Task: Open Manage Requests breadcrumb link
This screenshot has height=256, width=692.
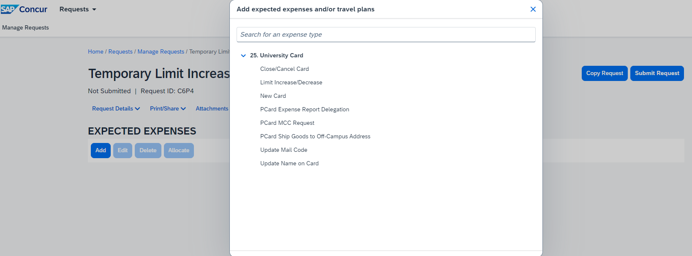Action: 161,52
